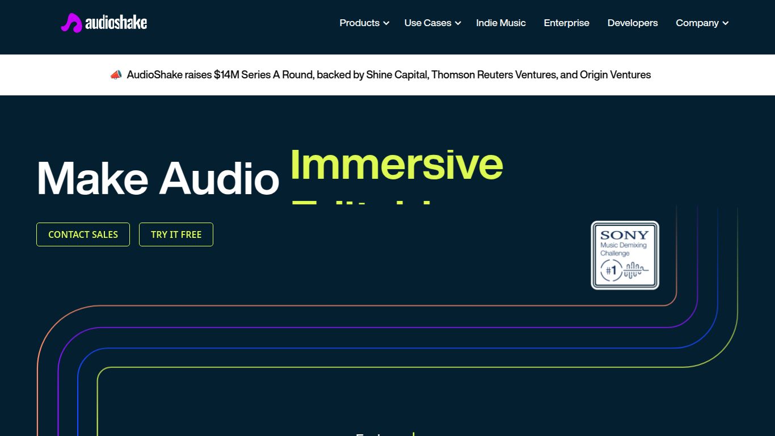775x436 pixels.
Task: Click the animated Immersive headline text
Action: click(396, 165)
